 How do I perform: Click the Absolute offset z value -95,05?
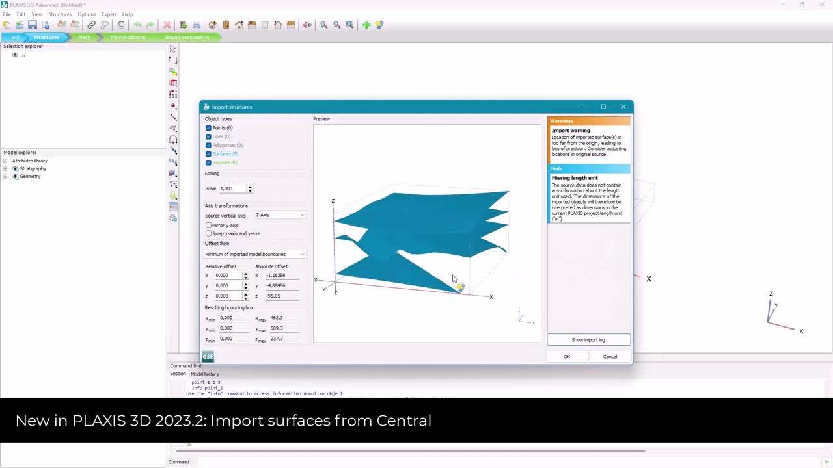pyautogui.click(x=282, y=296)
